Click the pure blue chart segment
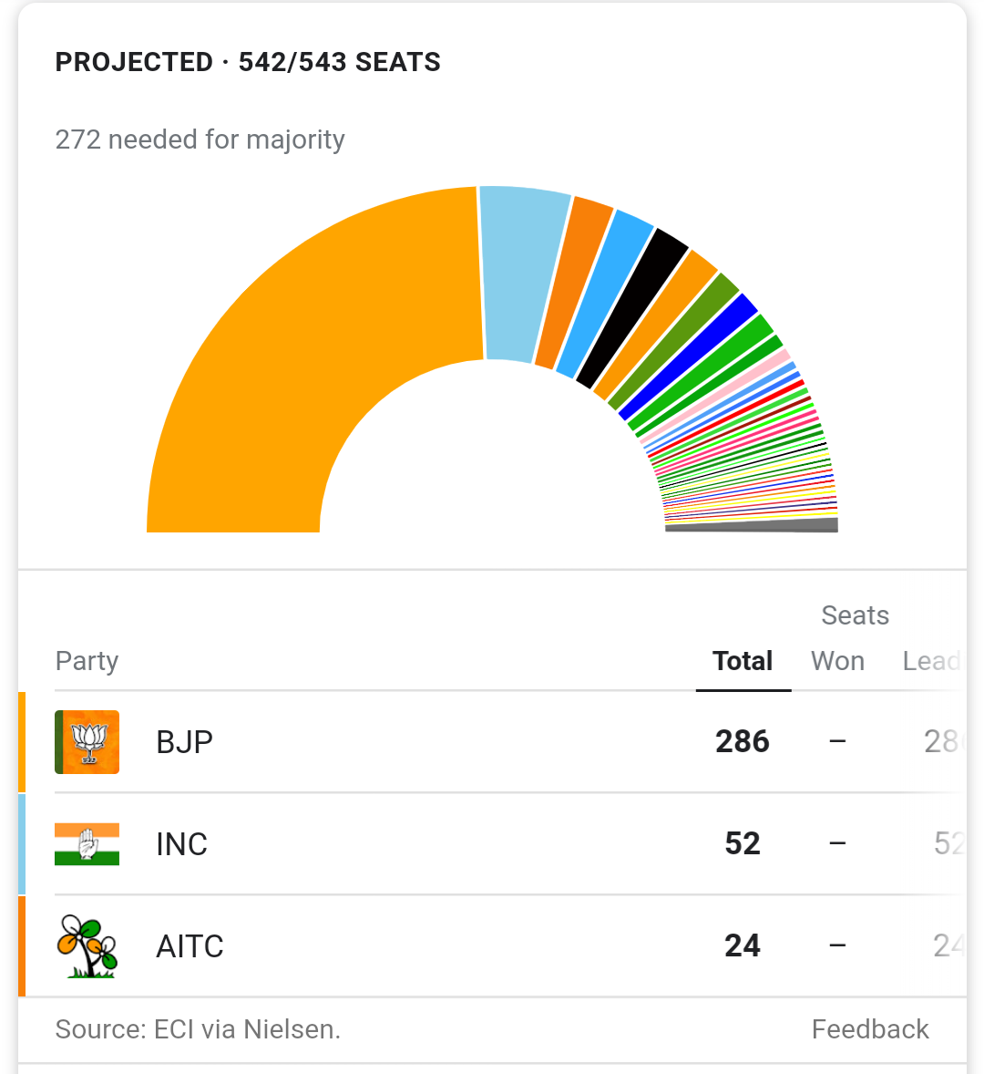 [x=690, y=356]
